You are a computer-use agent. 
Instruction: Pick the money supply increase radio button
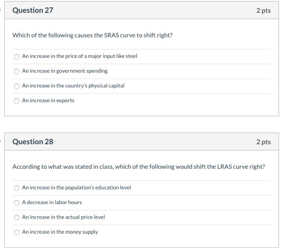pyautogui.click(x=17, y=232)
